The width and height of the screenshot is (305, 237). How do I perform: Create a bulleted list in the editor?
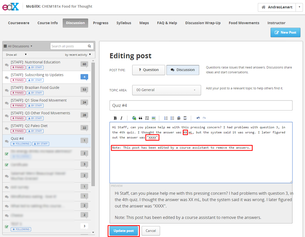[172, 118]
